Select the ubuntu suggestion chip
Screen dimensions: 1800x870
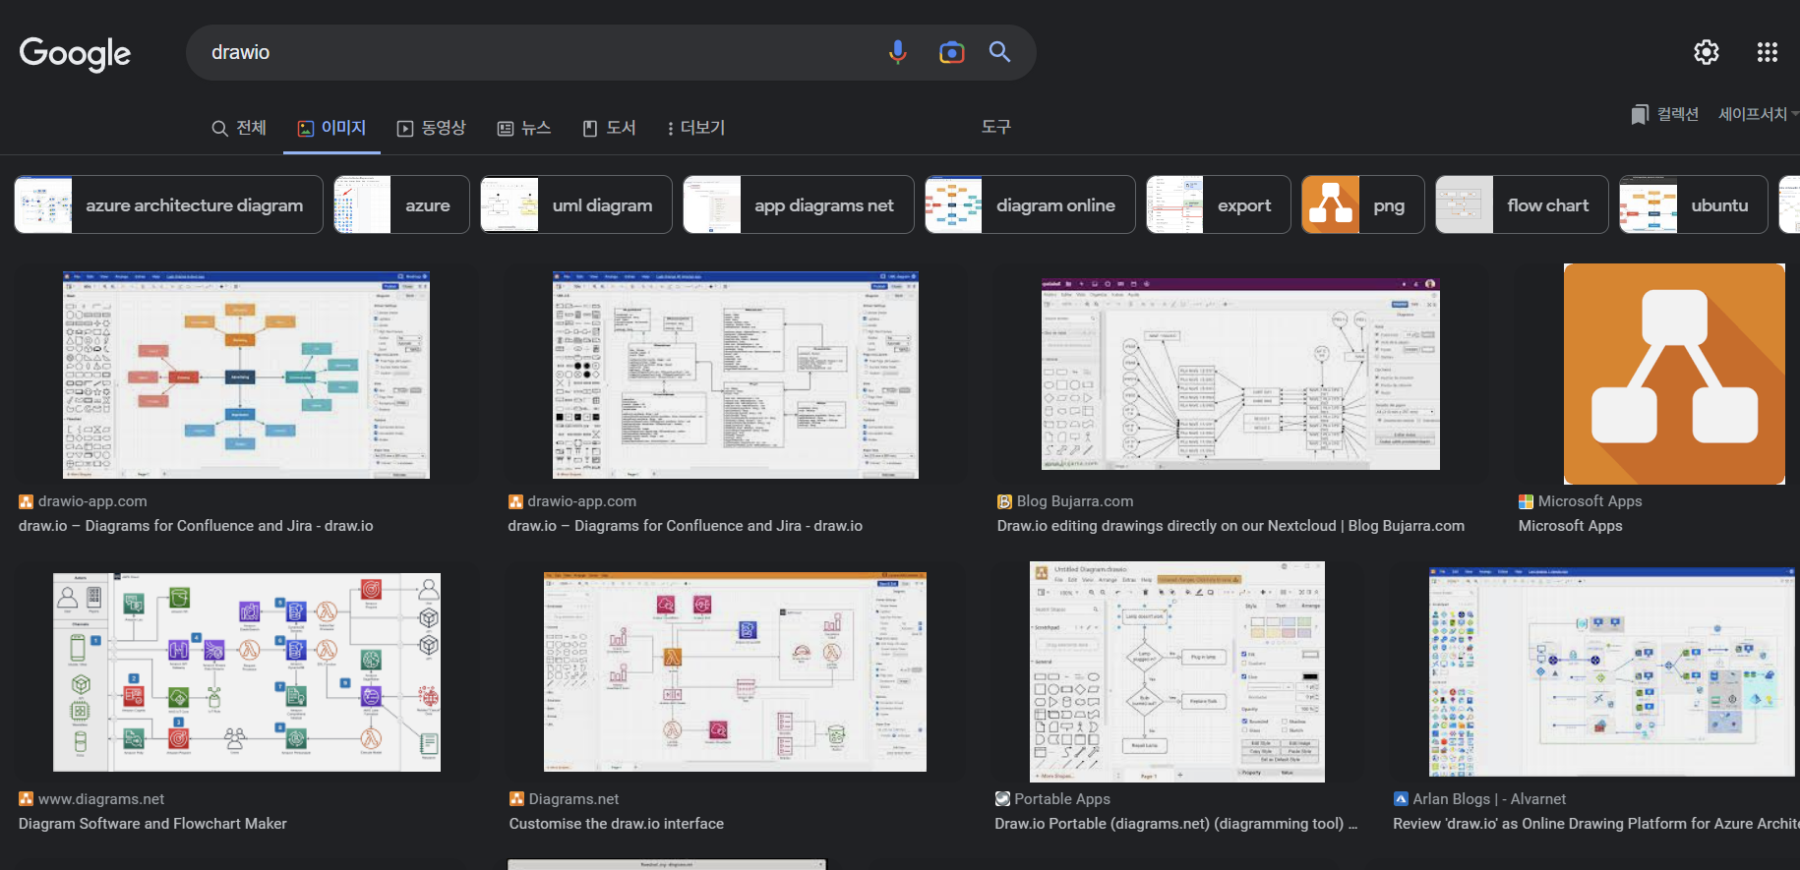point(1694,204)
